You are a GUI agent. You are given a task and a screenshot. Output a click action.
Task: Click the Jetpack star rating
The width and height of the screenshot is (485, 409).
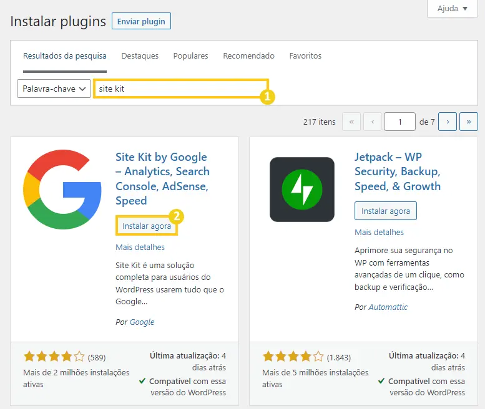pyautogui.click(x=293, y=357)
